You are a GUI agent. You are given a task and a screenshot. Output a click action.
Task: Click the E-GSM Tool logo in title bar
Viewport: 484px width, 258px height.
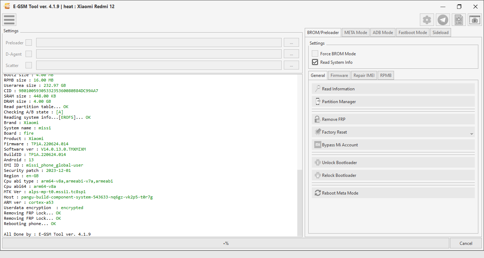click(x=7, y=6)
